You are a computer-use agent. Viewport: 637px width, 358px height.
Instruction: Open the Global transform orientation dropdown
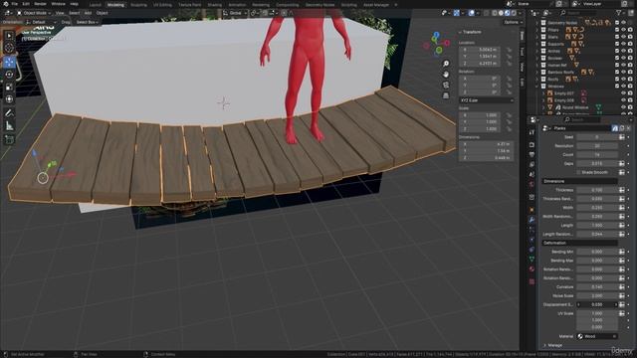(235, 13)
